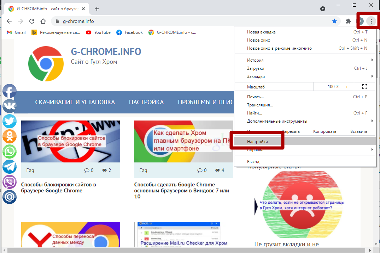Click Копировать in edit row
The height and width of the screenshot is (253, 380).
coord(325,131)
